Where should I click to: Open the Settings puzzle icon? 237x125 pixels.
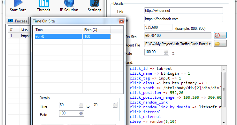(x=95, y=3)
